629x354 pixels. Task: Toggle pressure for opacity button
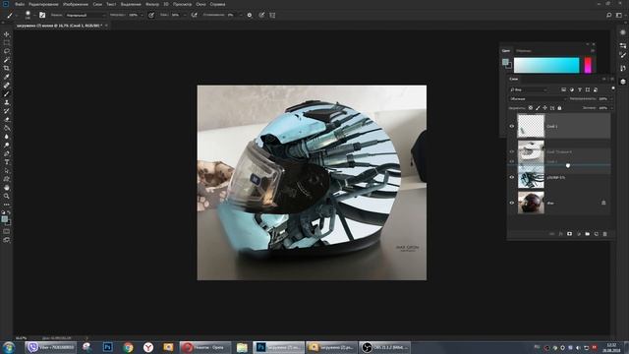pyautogui.click(x=151, y=16)
